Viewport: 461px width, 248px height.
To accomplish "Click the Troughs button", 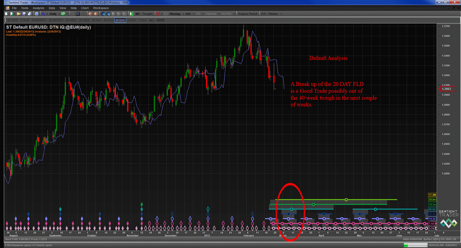I will click(x=147, y=14).
